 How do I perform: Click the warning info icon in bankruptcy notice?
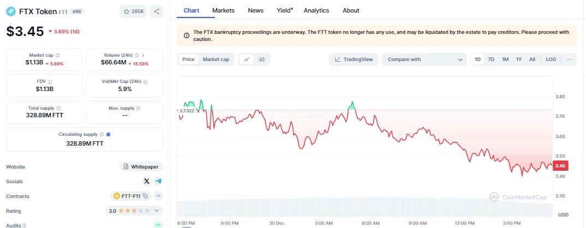pyautogui.click(x=187, y=35)
